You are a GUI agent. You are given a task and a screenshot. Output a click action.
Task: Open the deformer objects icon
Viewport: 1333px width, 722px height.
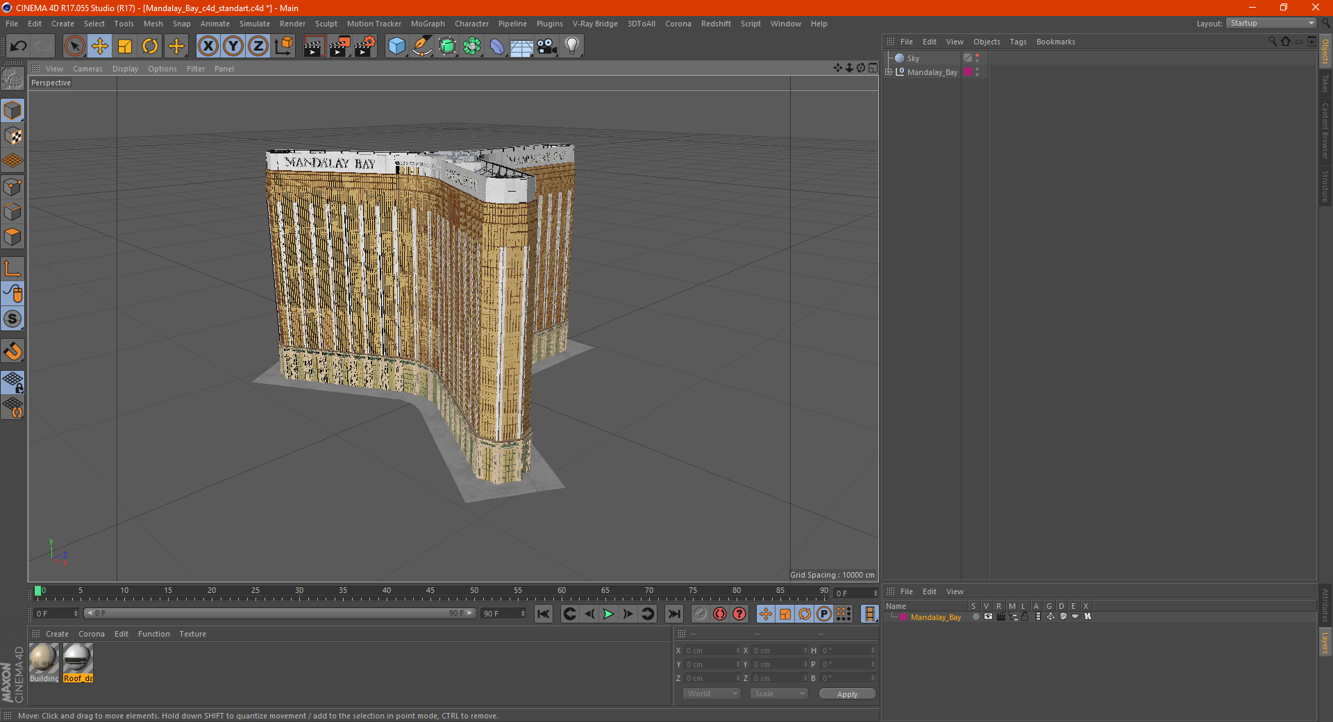(497, 47)
